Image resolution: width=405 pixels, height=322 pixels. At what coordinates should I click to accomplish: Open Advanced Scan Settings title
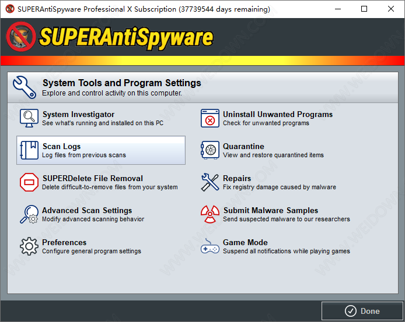87,210
